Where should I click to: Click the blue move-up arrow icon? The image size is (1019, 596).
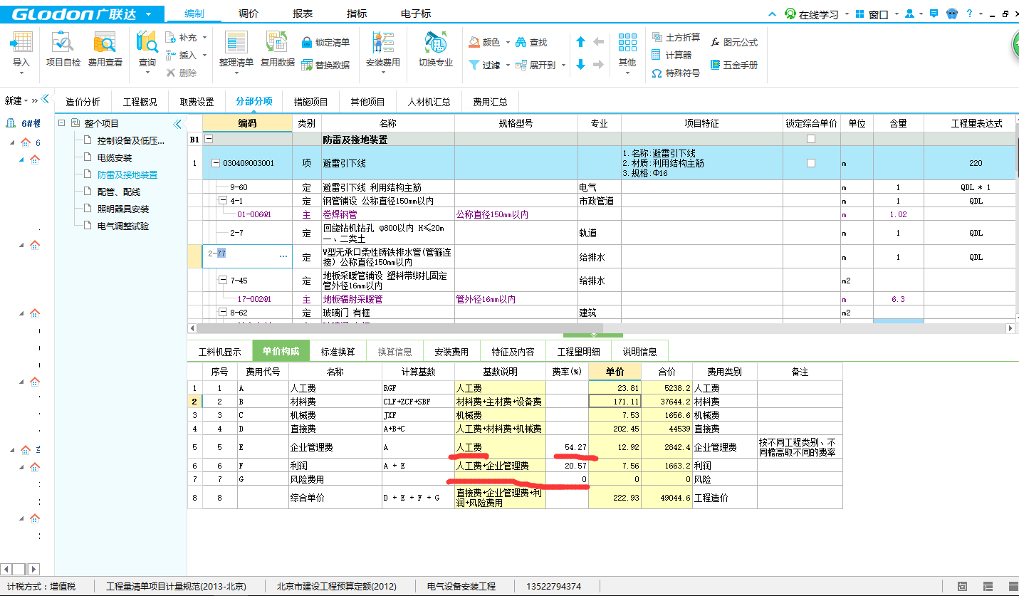580,42
